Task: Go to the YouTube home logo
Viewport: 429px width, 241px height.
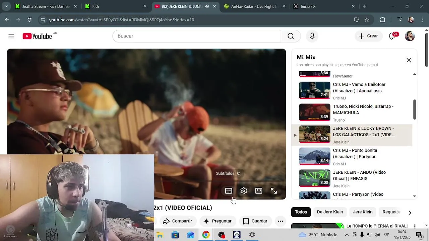Action: click(x=37, y=36)
